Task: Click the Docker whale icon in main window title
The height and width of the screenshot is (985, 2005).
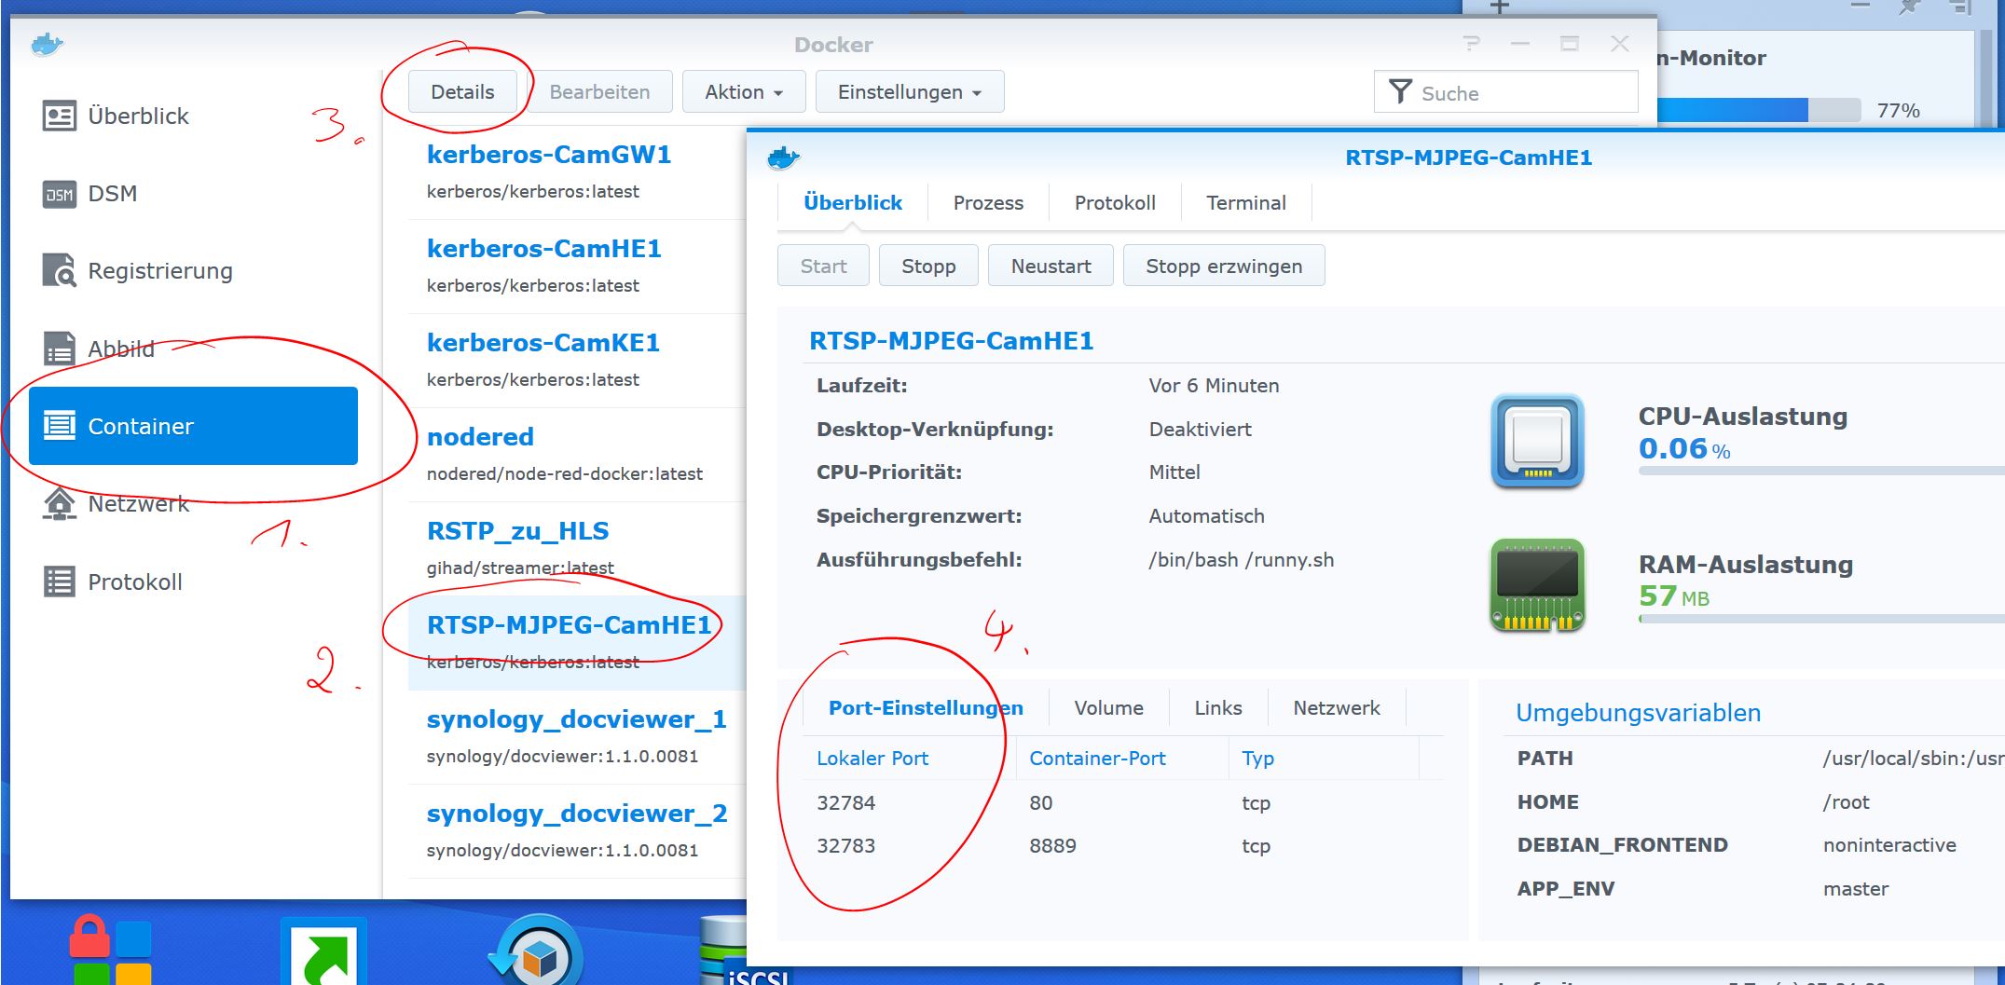Action: (x=47, y=44)
